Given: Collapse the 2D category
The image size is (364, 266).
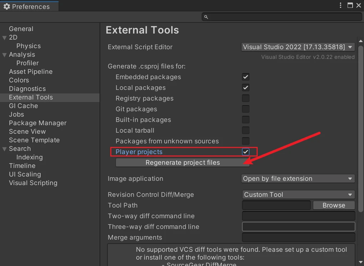Looking at the screenshot, I should pyautogui.click(x=4, y=38).
